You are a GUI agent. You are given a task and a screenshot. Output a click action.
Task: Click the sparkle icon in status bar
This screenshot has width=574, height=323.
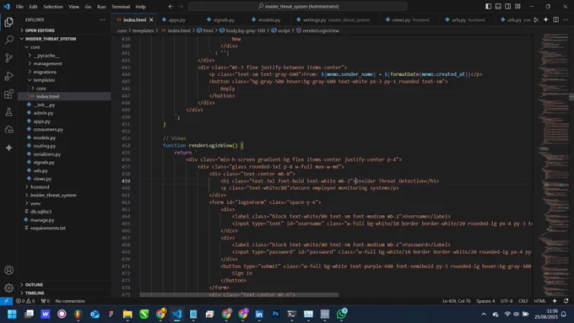point(555,301)
